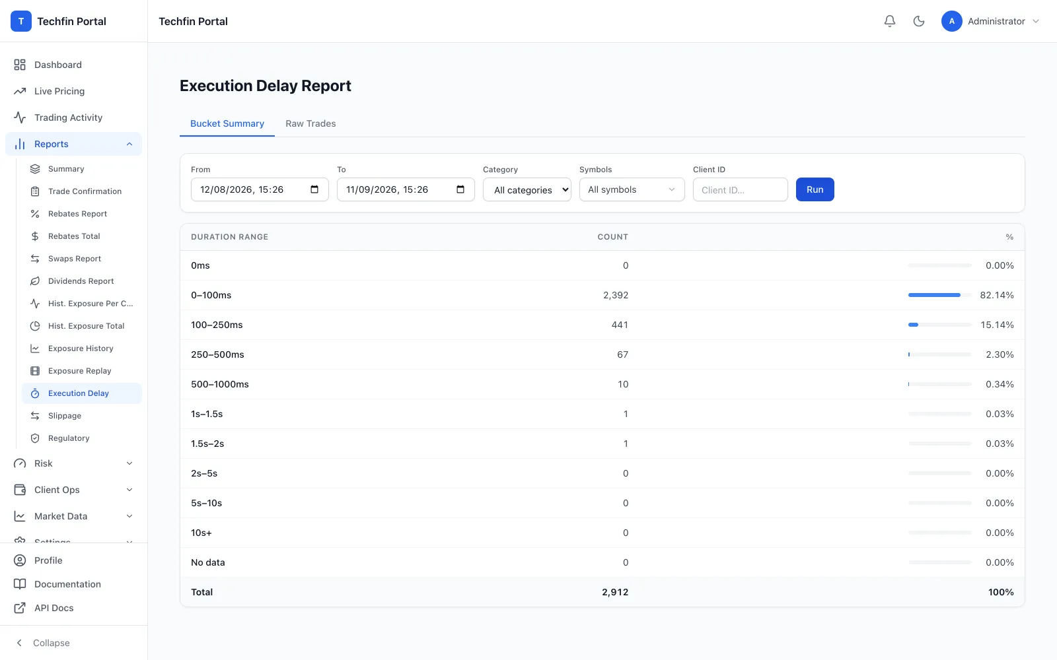Expand the Client Ops section chevron
Image resolution: width=1057 pixels, height=660 pixels.
(x=129, y=490)
